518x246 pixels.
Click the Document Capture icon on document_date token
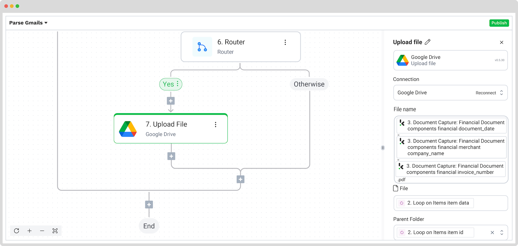(402, 123)
